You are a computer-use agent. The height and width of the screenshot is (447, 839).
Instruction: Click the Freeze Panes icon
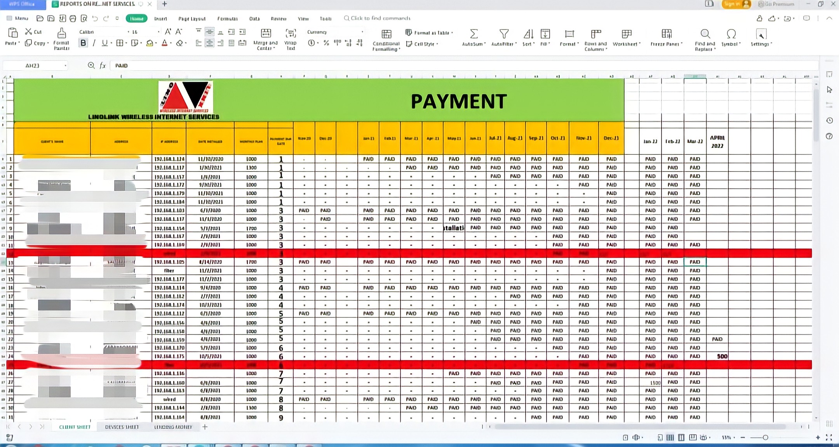point(666,34)
